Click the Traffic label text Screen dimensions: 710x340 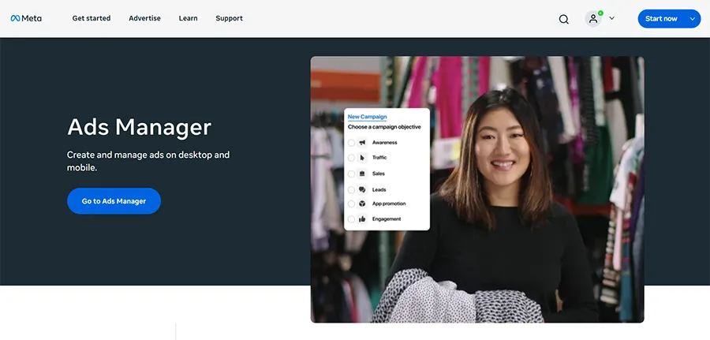coord(379,158)
